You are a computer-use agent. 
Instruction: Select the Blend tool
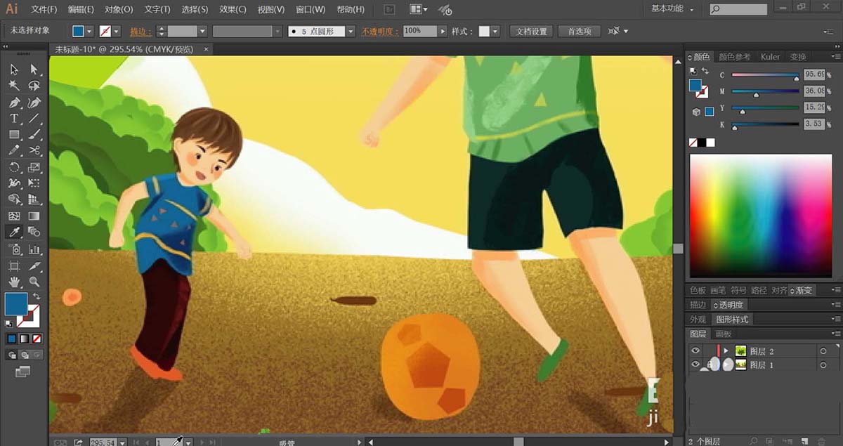(x=34, y=232)
